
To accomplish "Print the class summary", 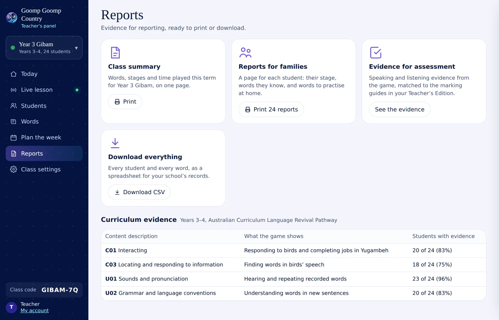I will [x=125, y=102].
